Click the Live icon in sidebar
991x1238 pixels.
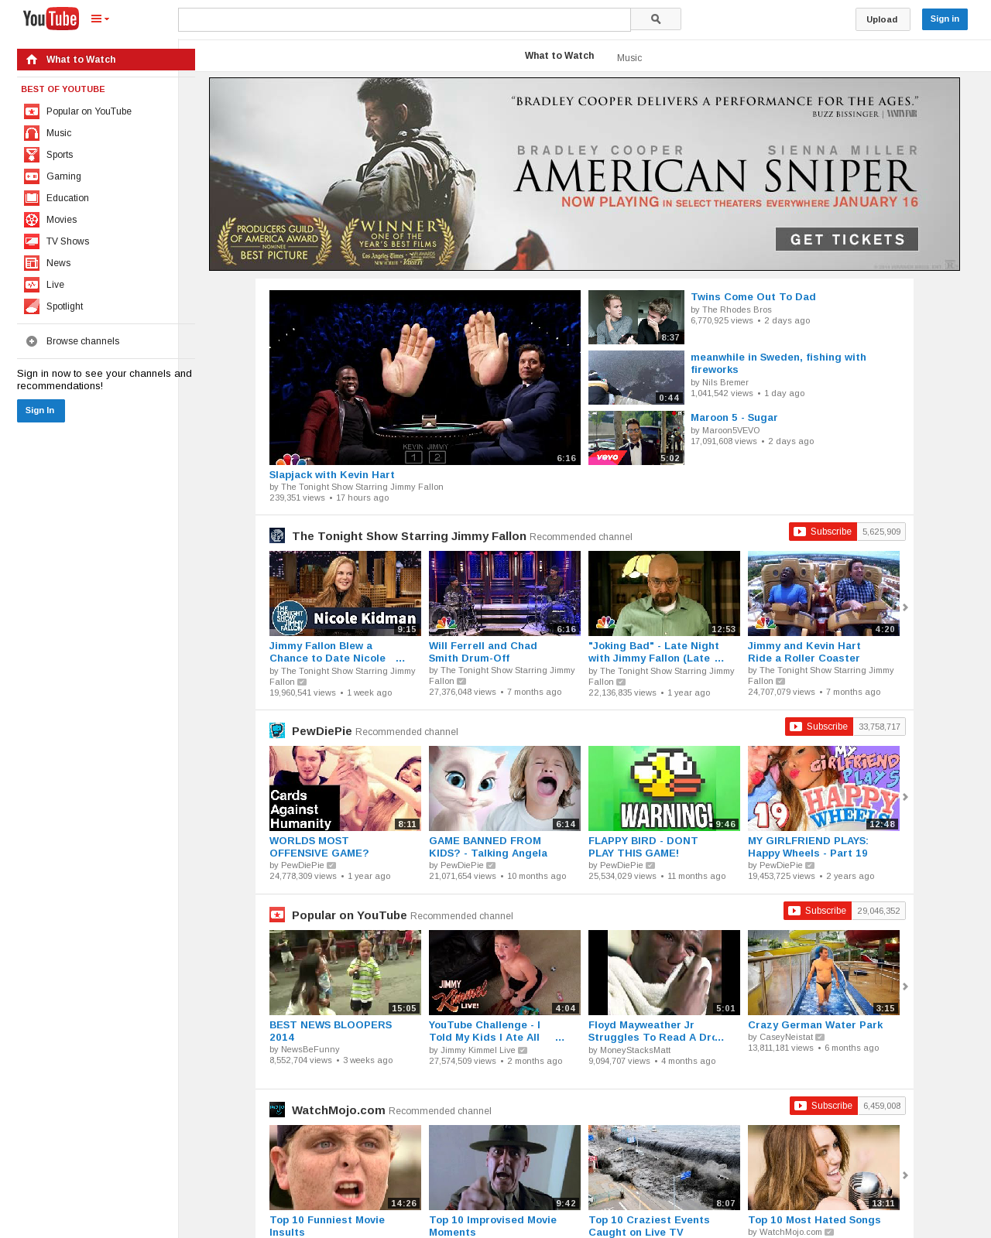tap(32, 285)
